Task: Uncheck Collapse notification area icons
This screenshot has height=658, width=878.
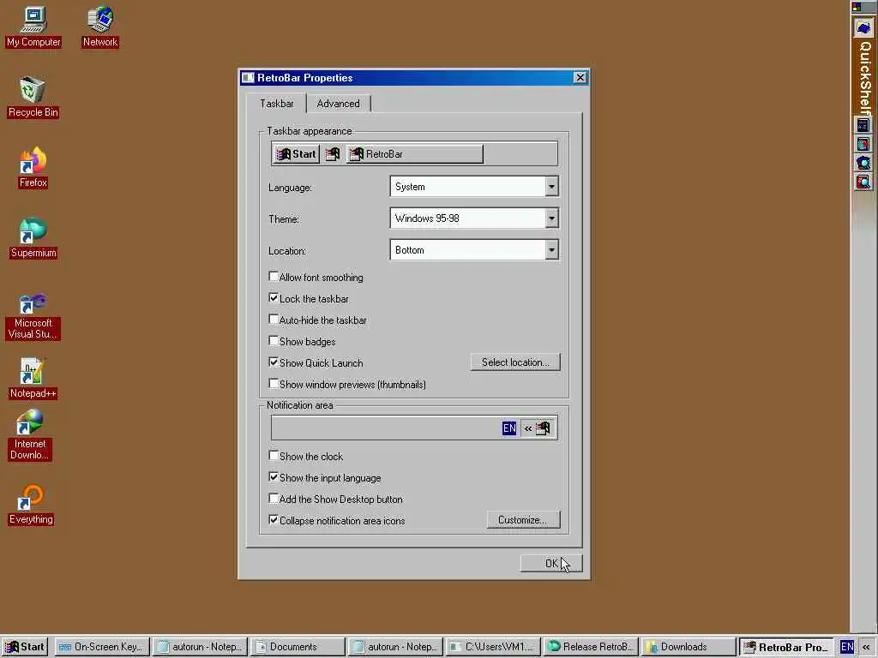Action: 274,519
